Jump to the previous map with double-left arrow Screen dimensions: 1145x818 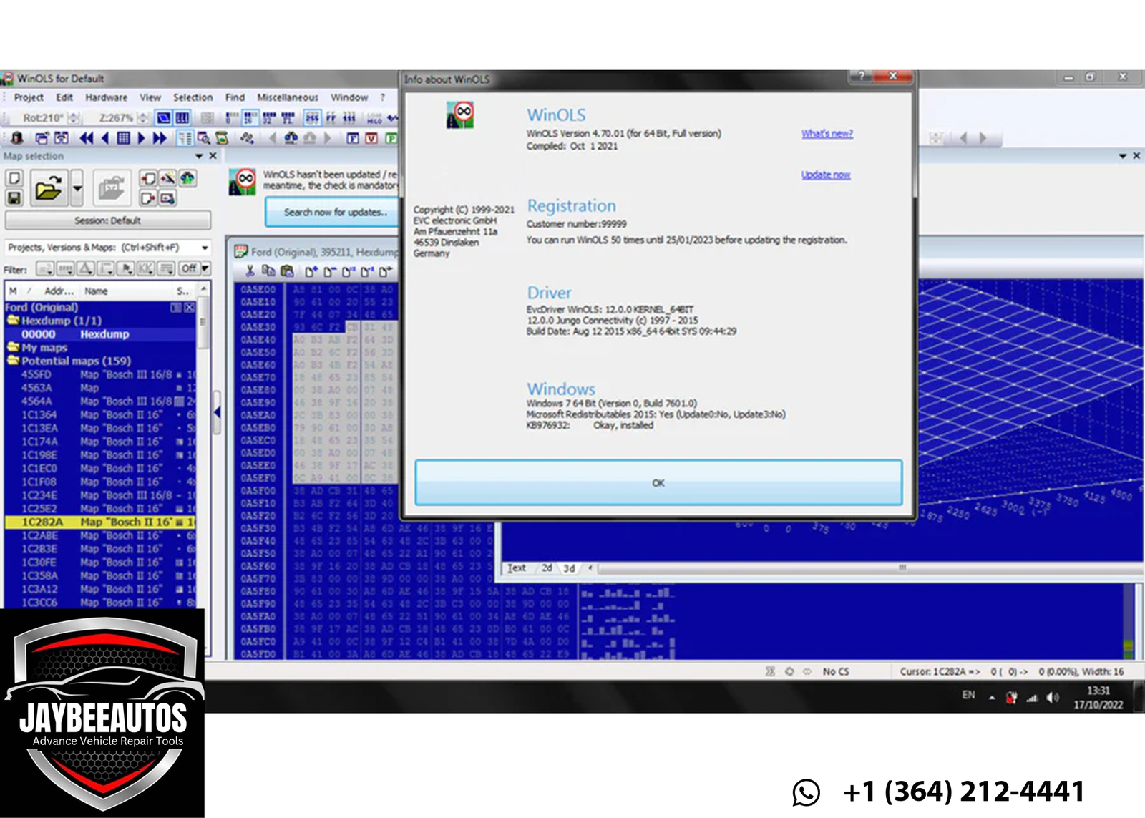(86, 137)
